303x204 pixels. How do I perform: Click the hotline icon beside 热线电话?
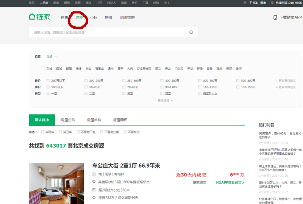(x=272, y=3)
